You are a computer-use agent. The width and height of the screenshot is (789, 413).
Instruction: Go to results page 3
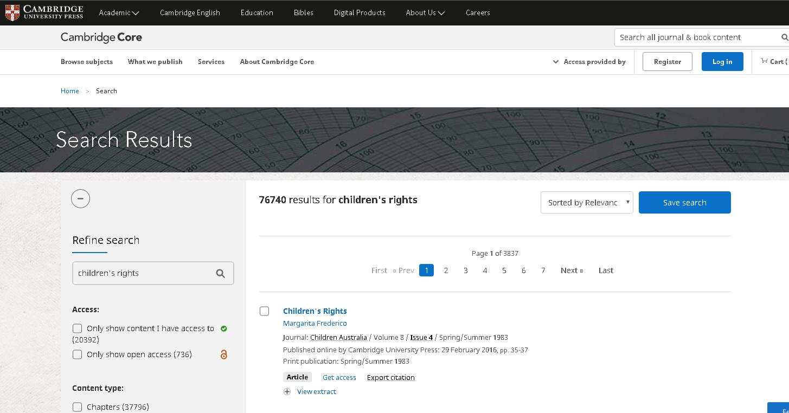pos(466,270)
